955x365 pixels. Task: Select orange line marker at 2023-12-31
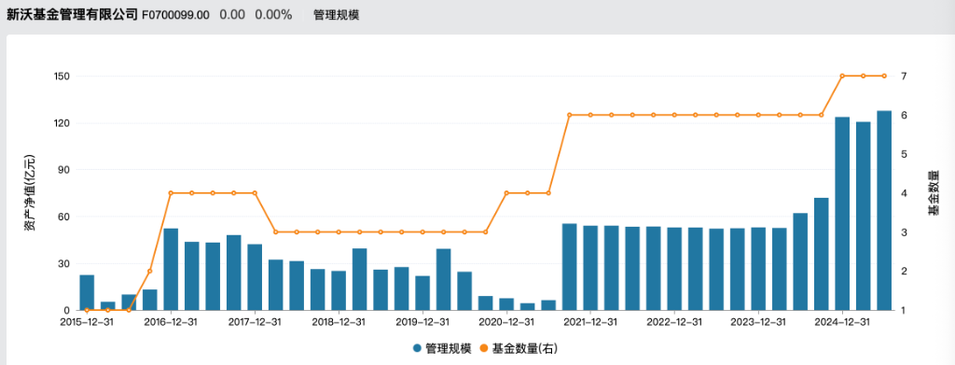(758, 115)
